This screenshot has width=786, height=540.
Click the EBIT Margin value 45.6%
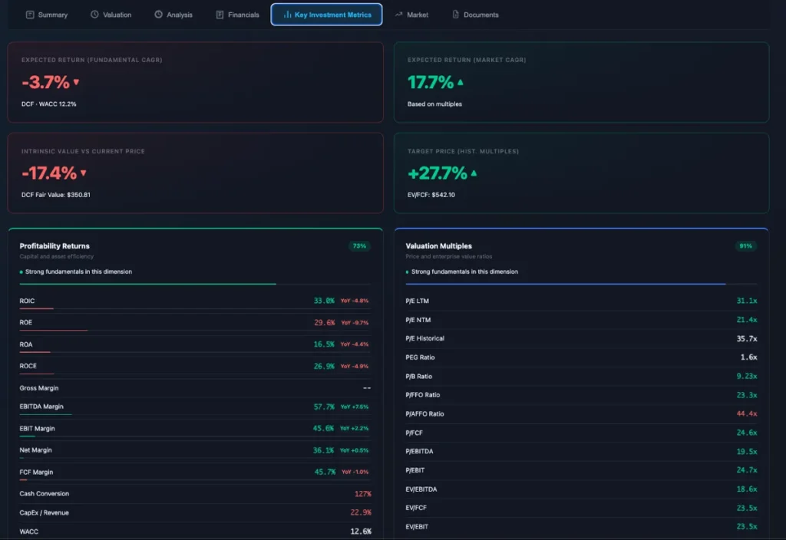tap(323, 428)
